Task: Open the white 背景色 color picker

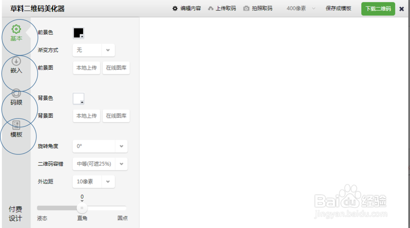Action: (x=78, y=98)
